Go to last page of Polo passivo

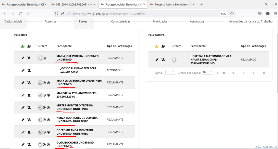264,73
